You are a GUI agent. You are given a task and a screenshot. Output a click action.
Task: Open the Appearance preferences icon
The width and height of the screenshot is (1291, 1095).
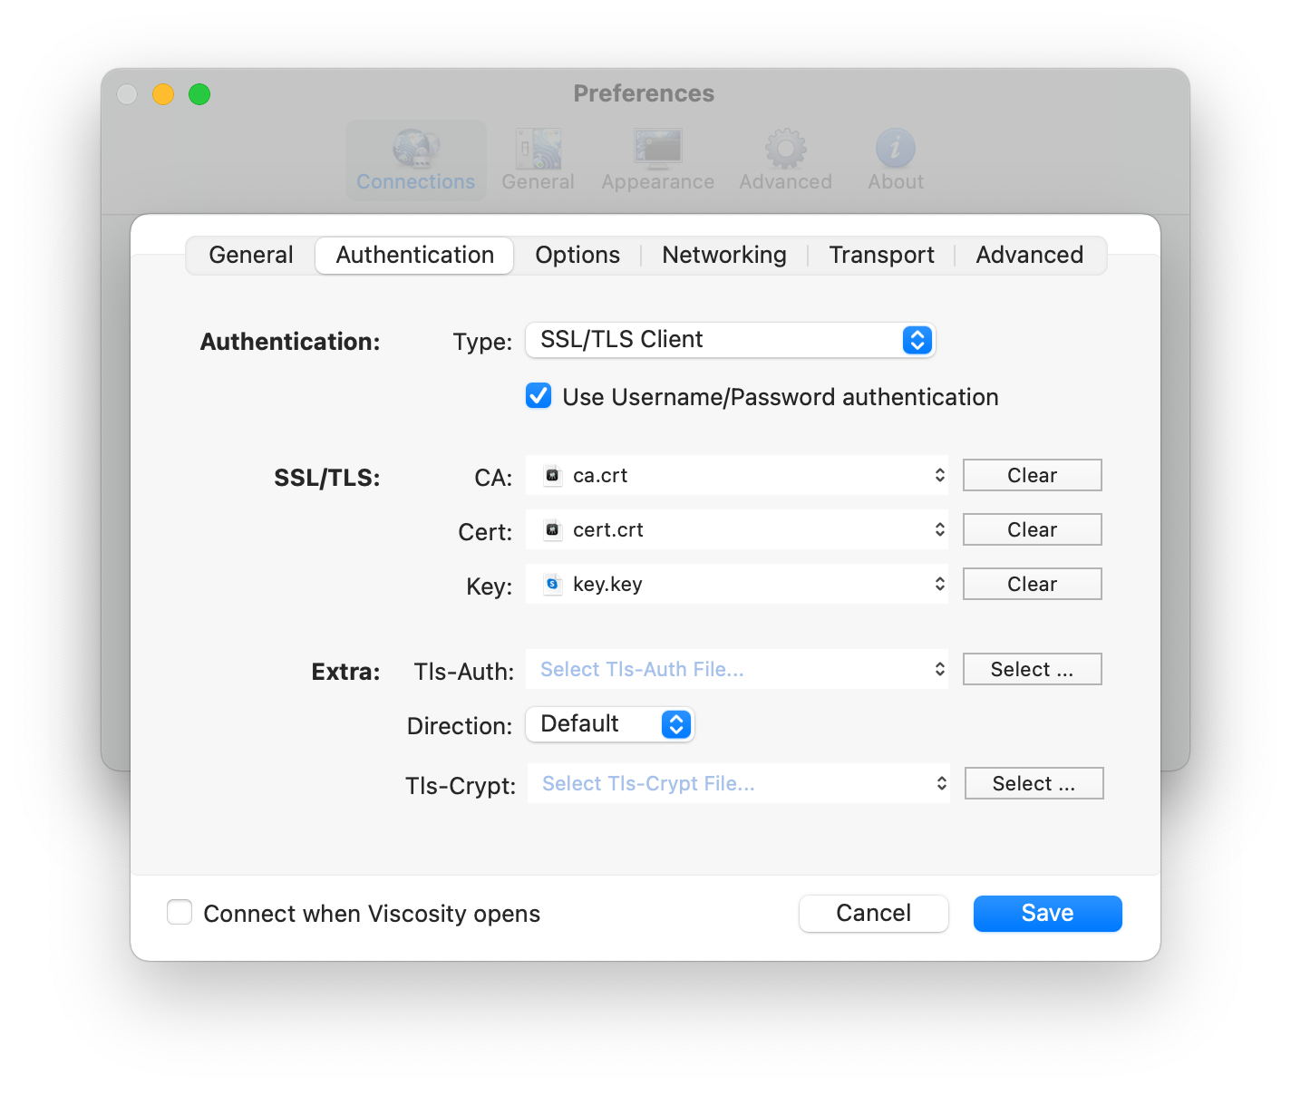coord(658,150)
